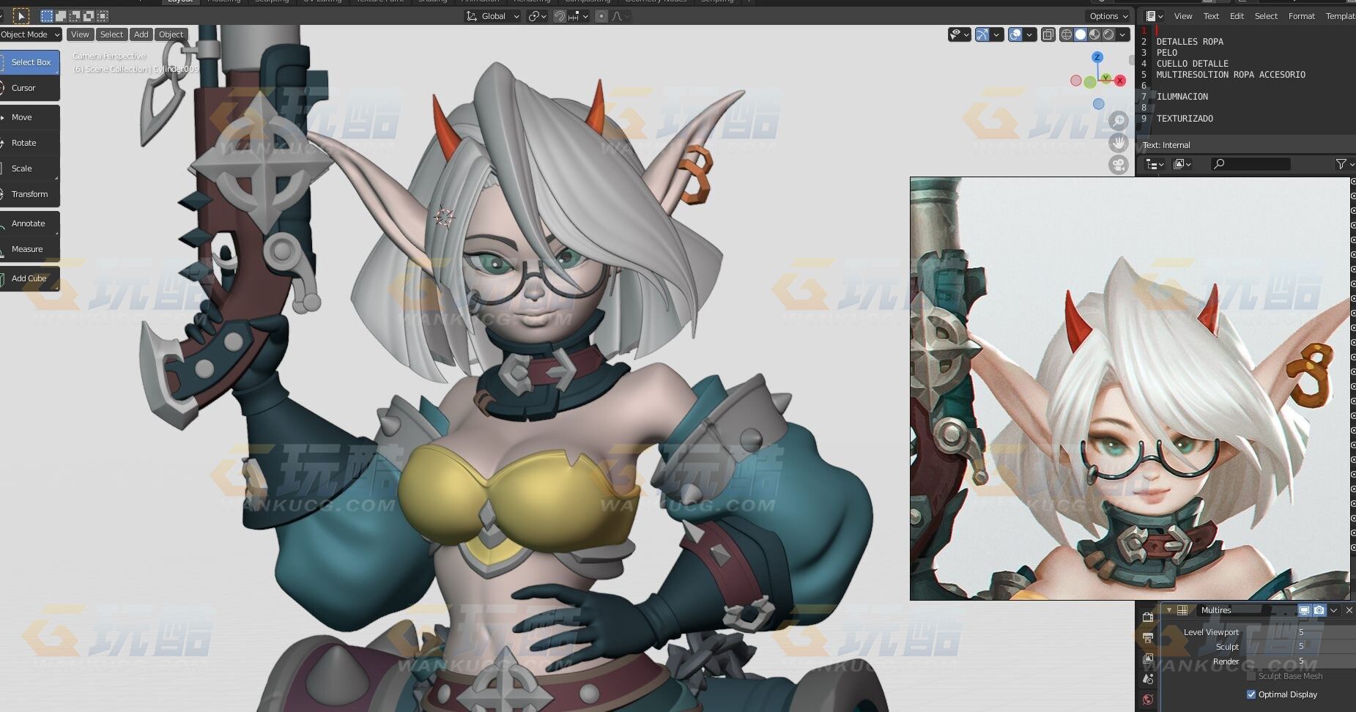This screenshot has height=712, width=1356.
Task: Open the text editor type selector
Action: tap(1155, 16)
